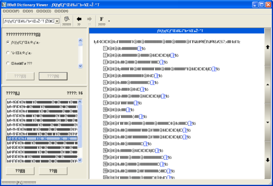This screenshot has width=273, height=186.
Task: Click the search icon in the toolbar
Action: click(x=67, y=19)
